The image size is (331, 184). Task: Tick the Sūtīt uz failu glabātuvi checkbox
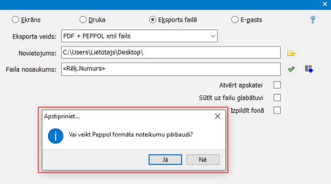(277, 98)
